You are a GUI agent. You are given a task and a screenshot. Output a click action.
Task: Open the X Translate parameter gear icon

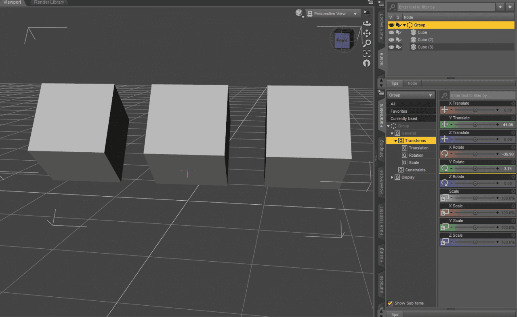(x=513, y=103)
